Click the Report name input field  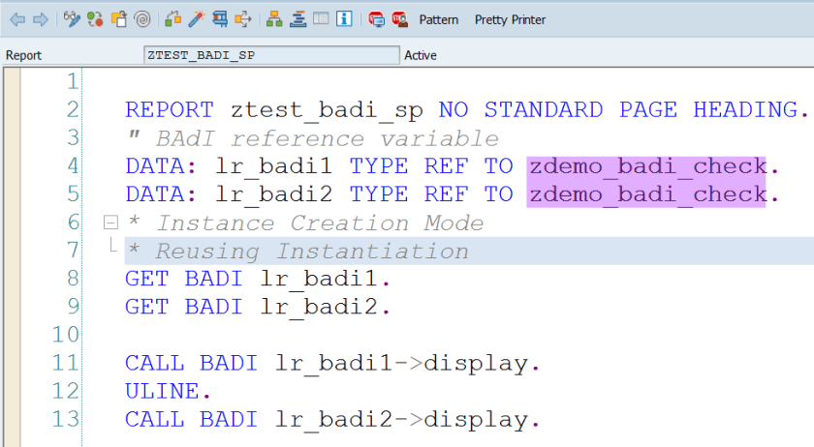pos(271,55)
